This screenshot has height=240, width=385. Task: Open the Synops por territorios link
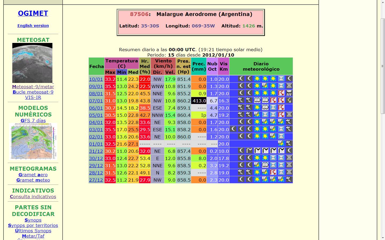click(33, 225)
